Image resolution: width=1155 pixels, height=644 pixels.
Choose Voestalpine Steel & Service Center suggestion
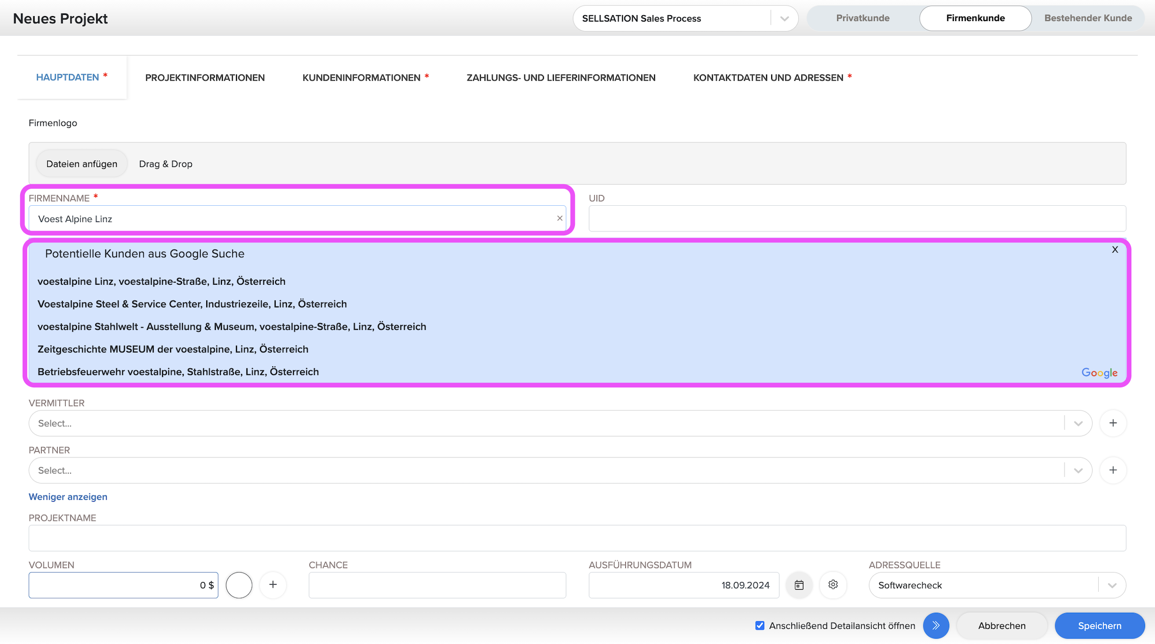[x=192, y=304]
